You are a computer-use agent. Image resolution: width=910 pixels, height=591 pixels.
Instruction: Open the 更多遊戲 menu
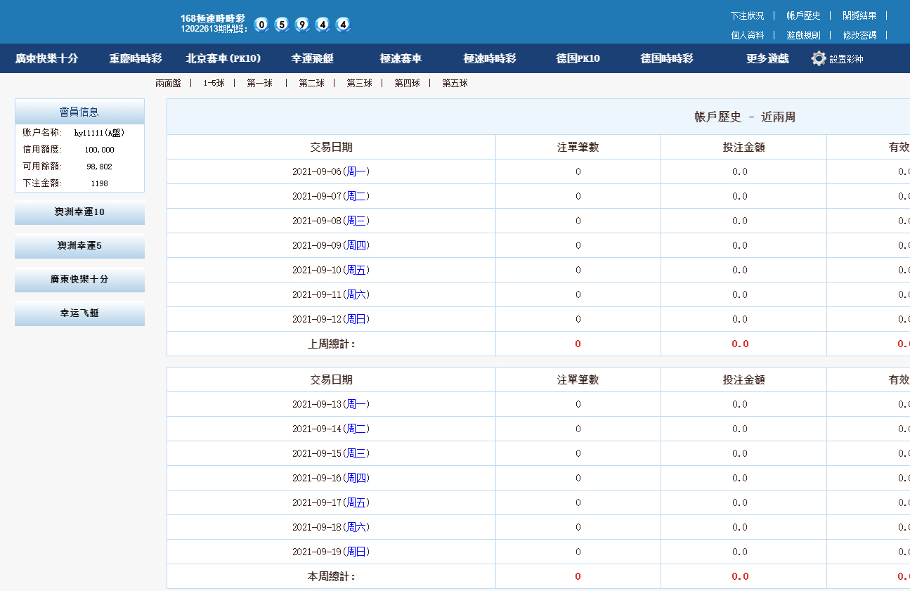click(x=767, y=58)
